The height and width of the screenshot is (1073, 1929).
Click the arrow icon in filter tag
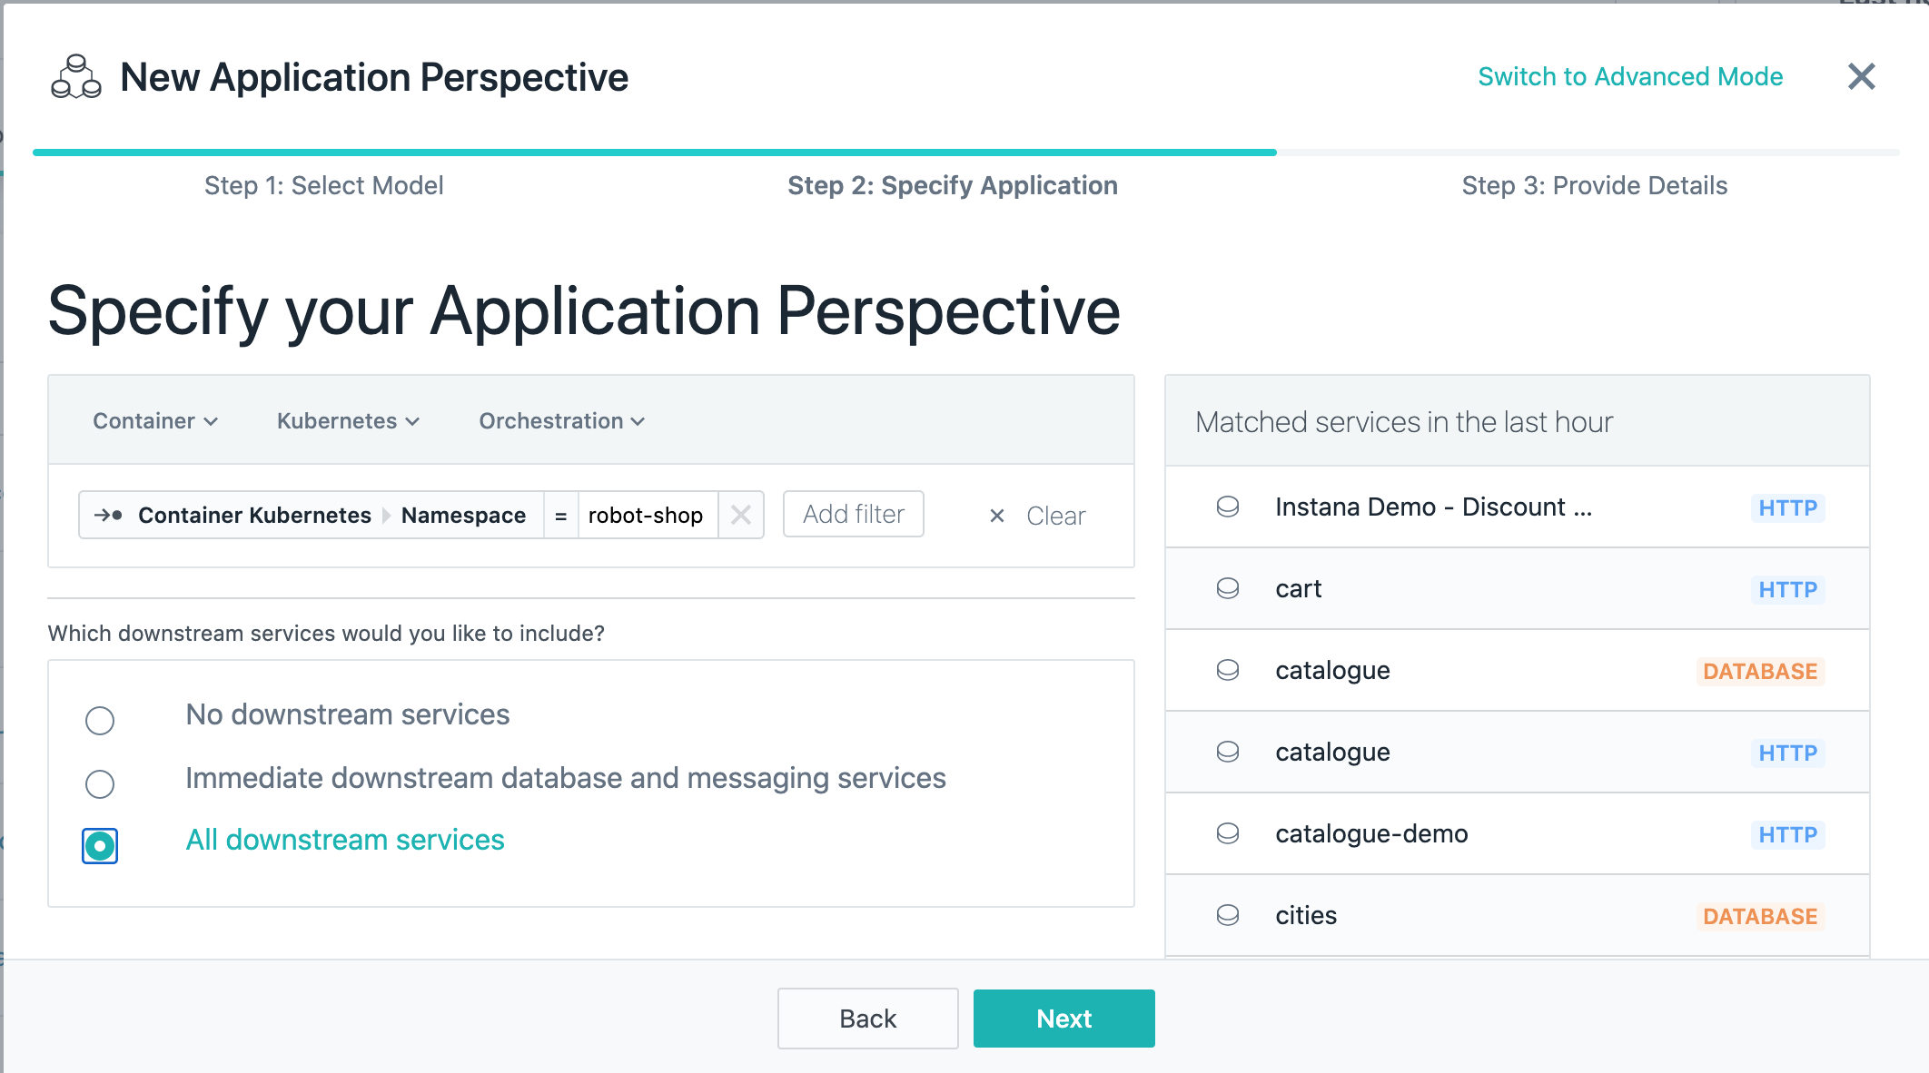point(108,516)
